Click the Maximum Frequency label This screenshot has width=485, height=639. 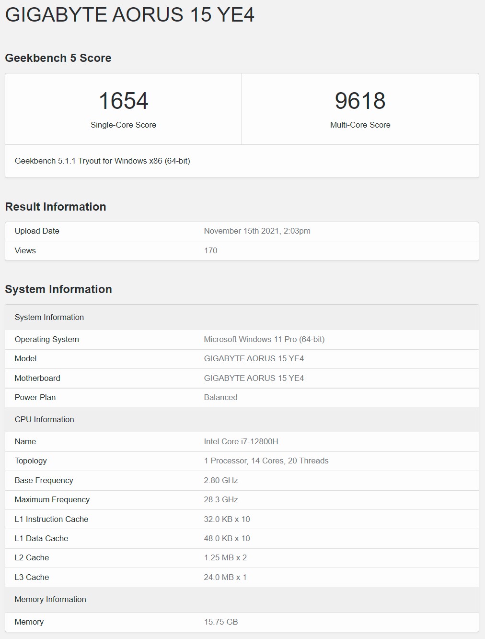(x=52, y=499)
